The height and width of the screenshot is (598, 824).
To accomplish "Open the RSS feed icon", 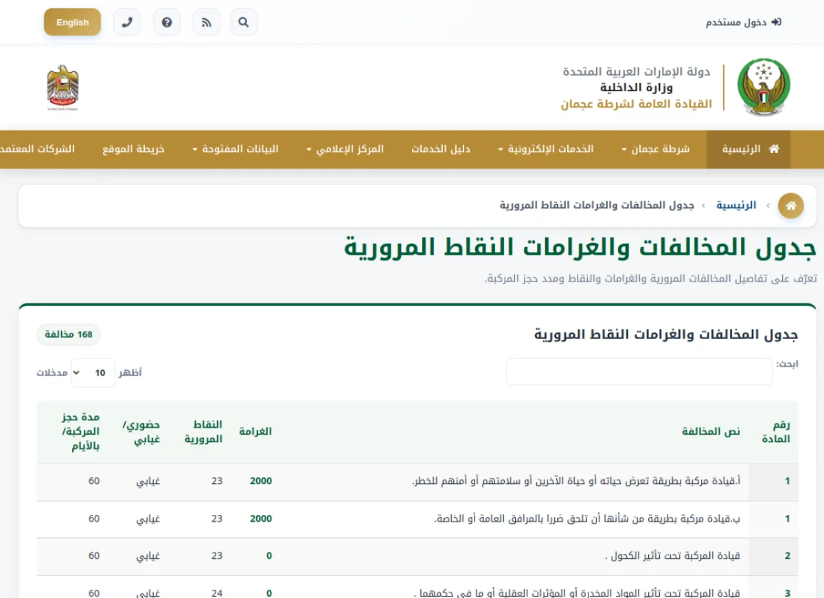I will [x=207, y=22].
